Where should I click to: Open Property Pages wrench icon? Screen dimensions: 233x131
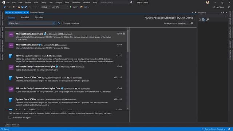click(x=208, y=19)
